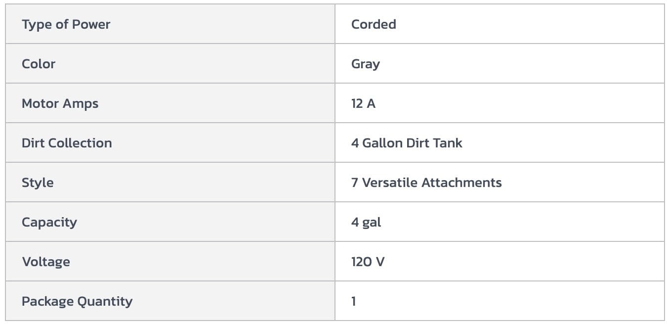
Task: Click the 'Motor Amps' label
Action: (60, 103)
